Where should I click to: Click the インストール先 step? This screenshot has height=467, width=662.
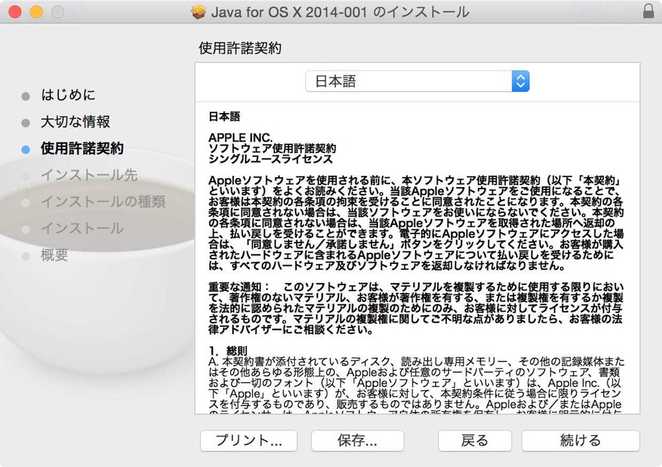coord(89,175)
